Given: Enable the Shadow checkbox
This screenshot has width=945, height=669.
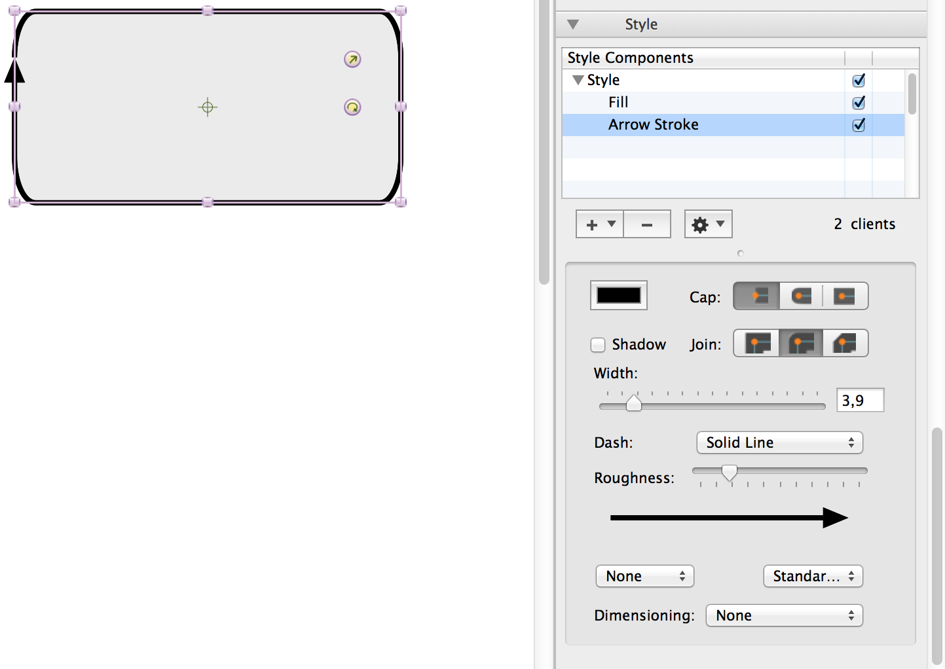Looking at the screenshot, I should coord(598,344).
